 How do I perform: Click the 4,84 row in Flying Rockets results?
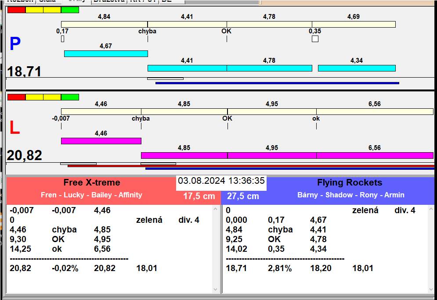pos(276,229)
